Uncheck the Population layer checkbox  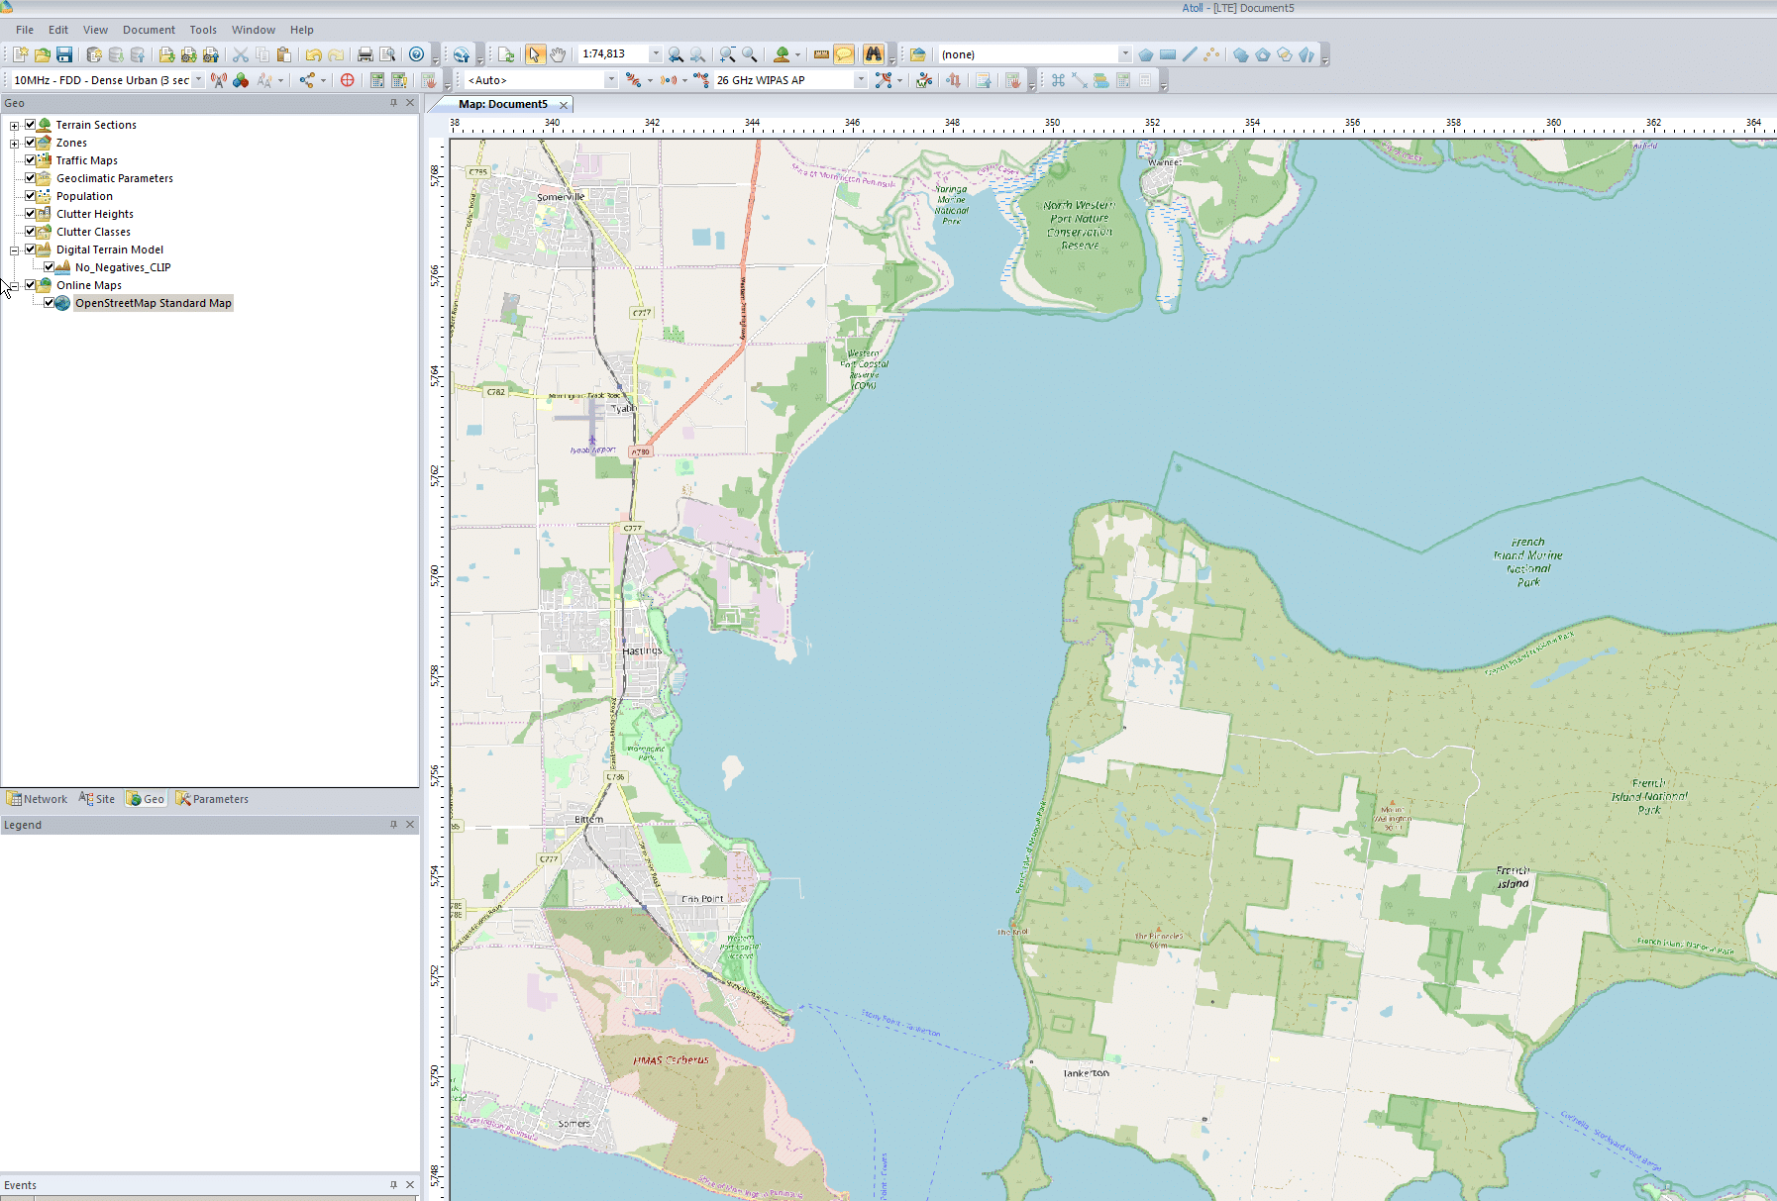coord(31,195)
